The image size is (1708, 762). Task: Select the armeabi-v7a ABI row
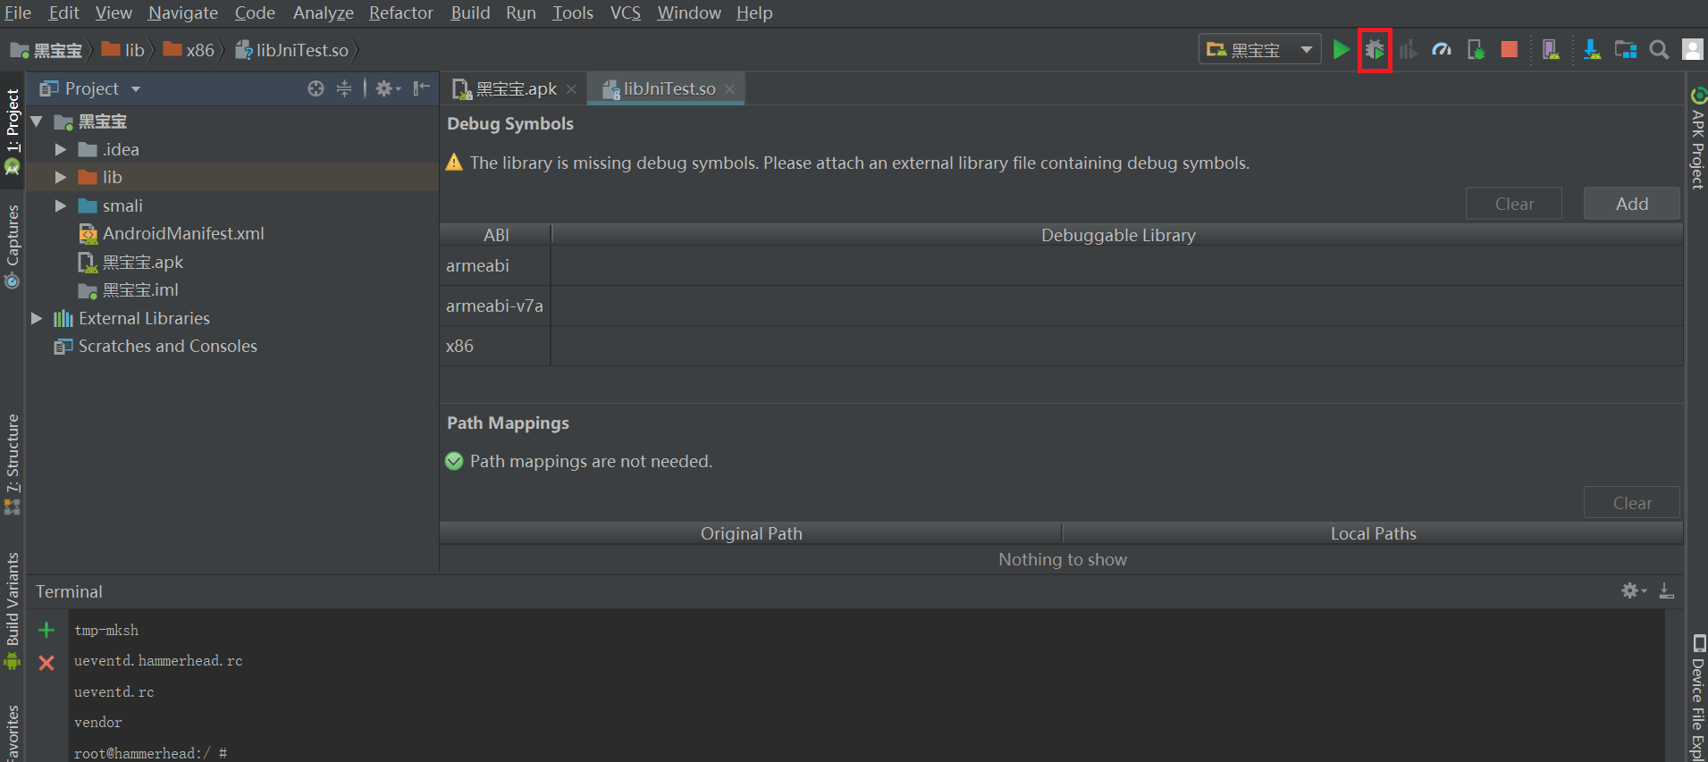pyautogui.click(x=1061, y=306)
